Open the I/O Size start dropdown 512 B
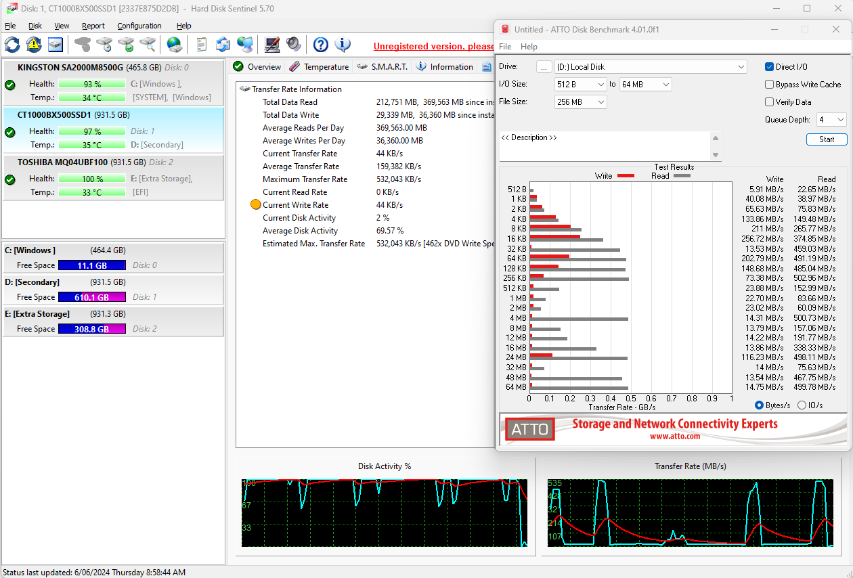 point(581,84)
